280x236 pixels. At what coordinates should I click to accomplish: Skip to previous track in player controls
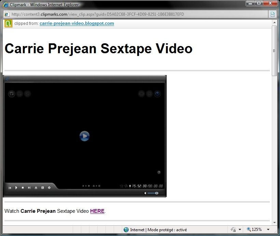[10, 188]
